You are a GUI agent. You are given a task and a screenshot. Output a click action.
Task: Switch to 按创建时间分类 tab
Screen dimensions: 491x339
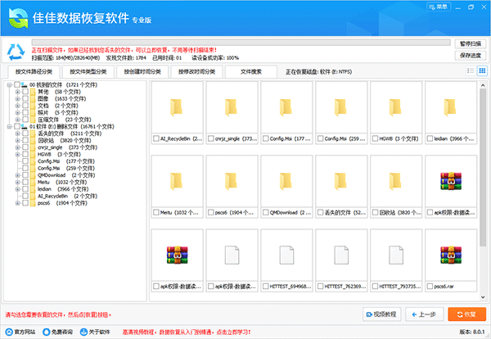[x=142, y=72]
